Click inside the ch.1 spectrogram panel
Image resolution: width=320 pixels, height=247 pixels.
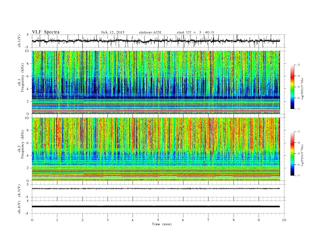click(156, 82)
